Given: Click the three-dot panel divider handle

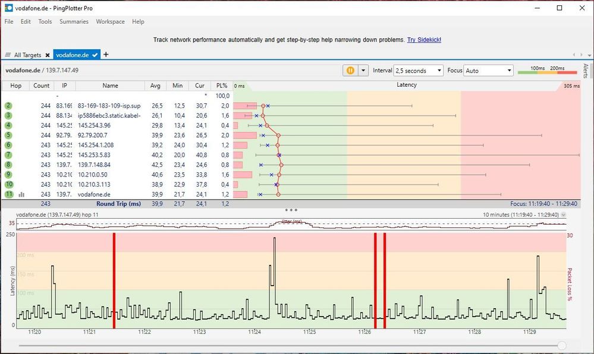Looking at the screenshot, I should (291, 210).
